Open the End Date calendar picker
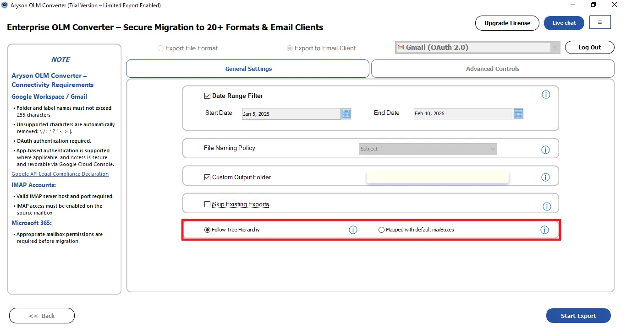This screenshot has width=626, height=333. click(518, 114)
